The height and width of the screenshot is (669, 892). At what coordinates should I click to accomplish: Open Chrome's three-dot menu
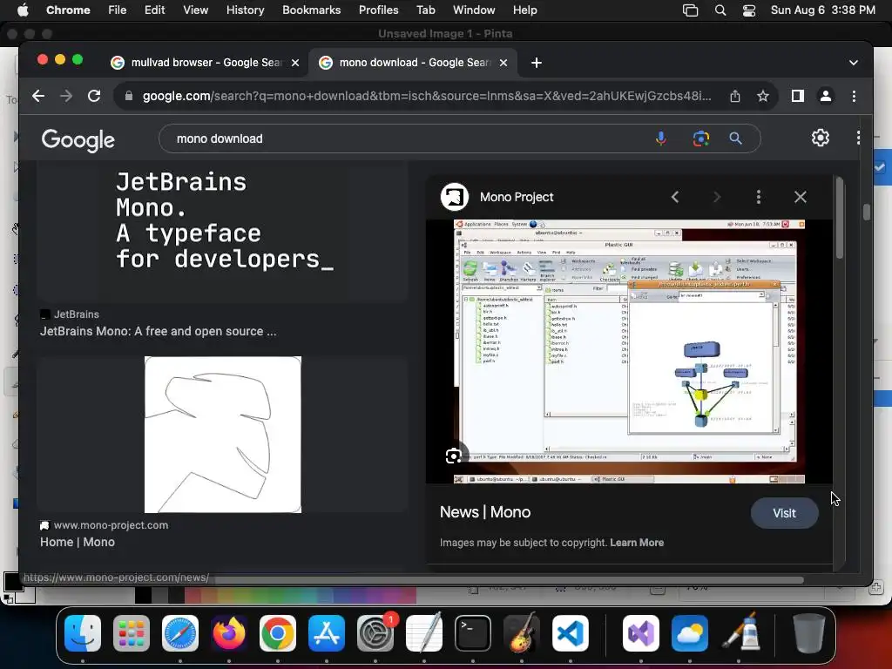tap(854, 96)
